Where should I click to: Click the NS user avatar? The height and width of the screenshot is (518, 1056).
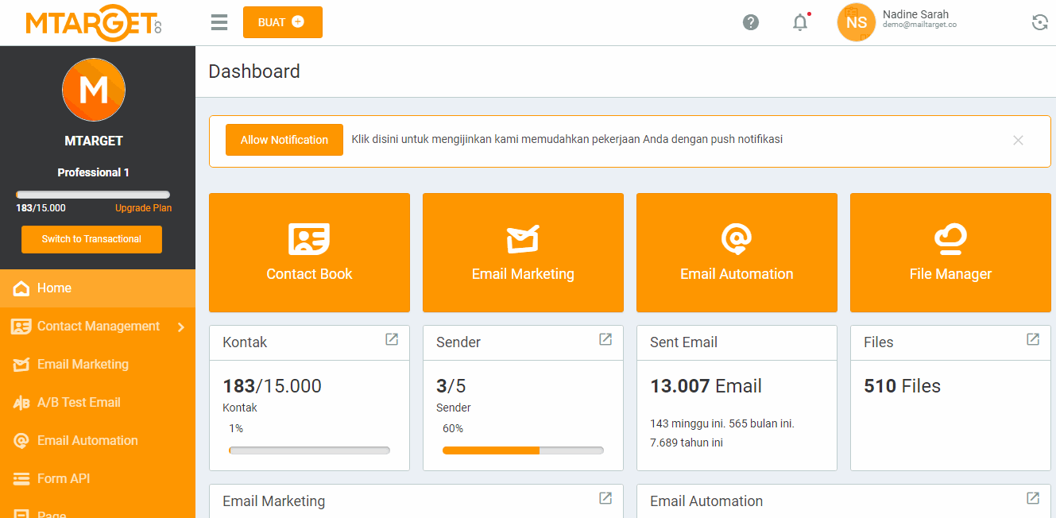click(x=857, y=22)
